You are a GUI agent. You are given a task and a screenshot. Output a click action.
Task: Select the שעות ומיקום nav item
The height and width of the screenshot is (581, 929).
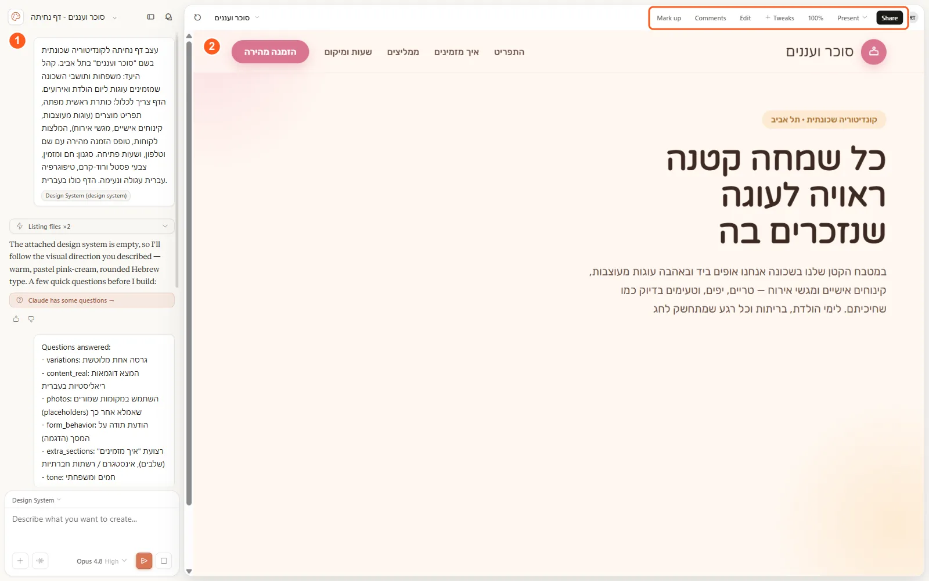click(348, 52)
